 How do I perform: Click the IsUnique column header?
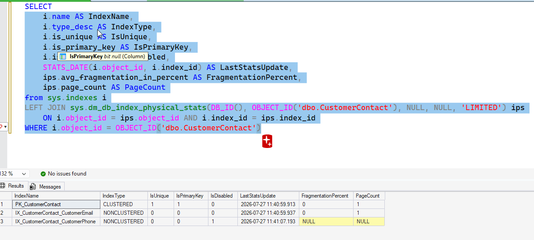161,196
